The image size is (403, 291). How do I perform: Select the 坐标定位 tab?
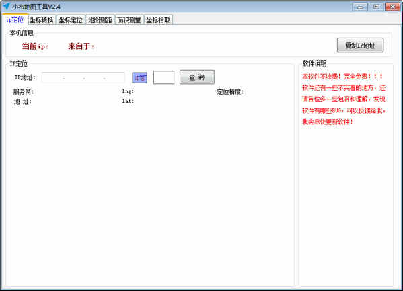(x=71, y=20)
